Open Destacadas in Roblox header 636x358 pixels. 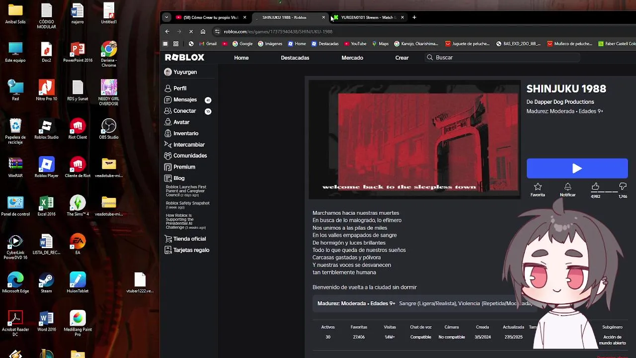pos(295,58)
